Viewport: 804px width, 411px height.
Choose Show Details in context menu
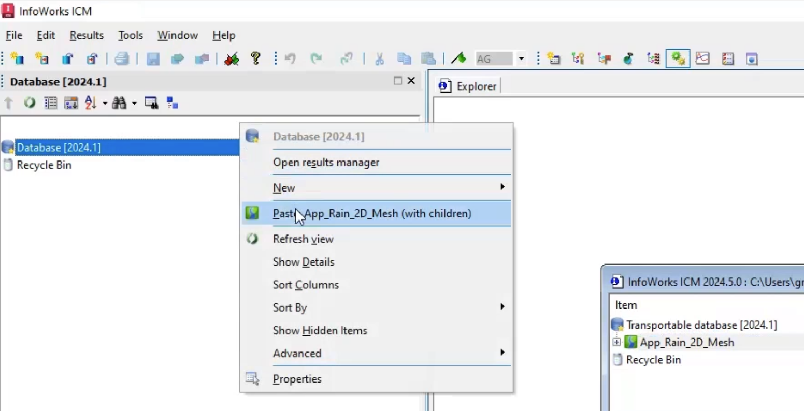(x=377, y=262)
